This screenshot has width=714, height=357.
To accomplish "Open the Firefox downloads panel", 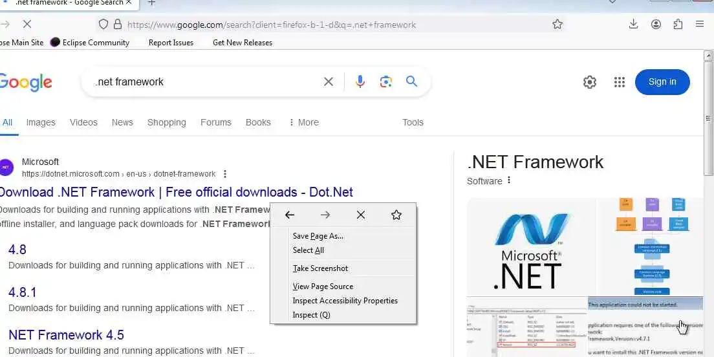I will point(633,24).
